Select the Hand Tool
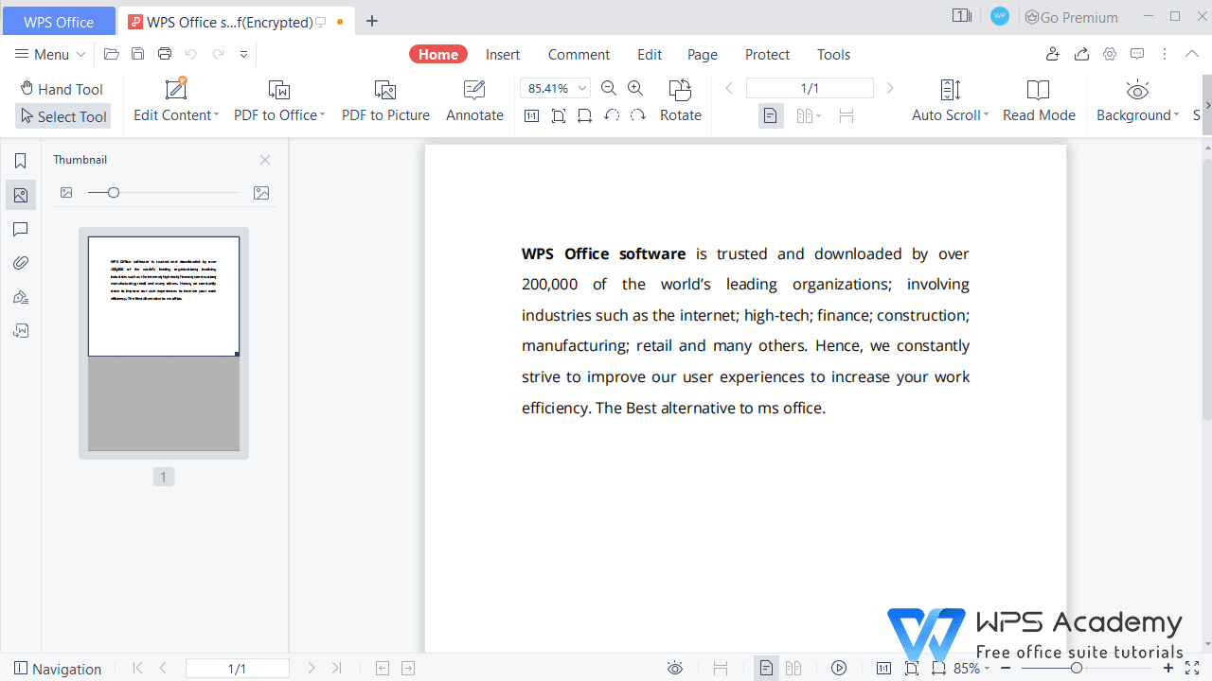This screenshot has width=1212, height=681. 62,89
